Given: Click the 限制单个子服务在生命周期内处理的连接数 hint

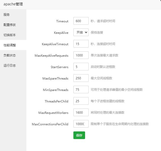Looking at the screenshot, I should (x=120, y=124).
